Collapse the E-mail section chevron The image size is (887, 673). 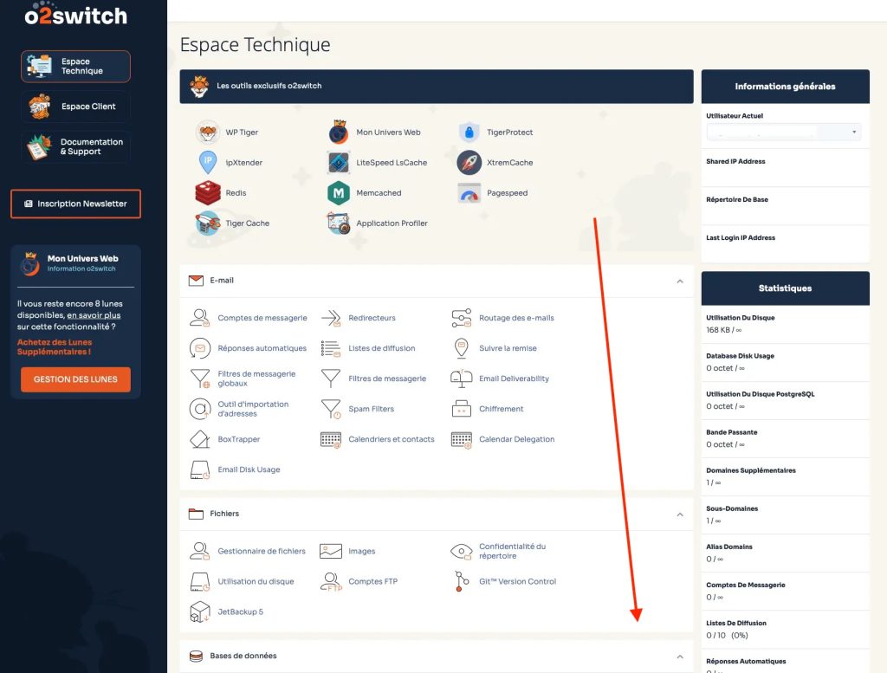point(680,281)
